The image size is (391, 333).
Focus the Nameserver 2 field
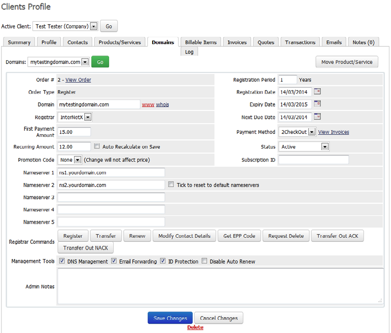pos(111,185)
